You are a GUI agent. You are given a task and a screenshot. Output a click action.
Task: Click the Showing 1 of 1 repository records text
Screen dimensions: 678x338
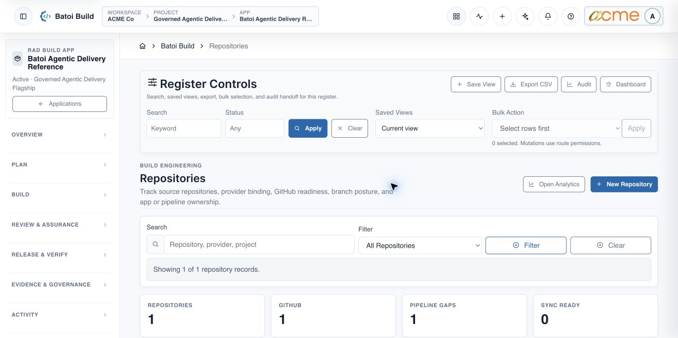[x=206, y=269]
